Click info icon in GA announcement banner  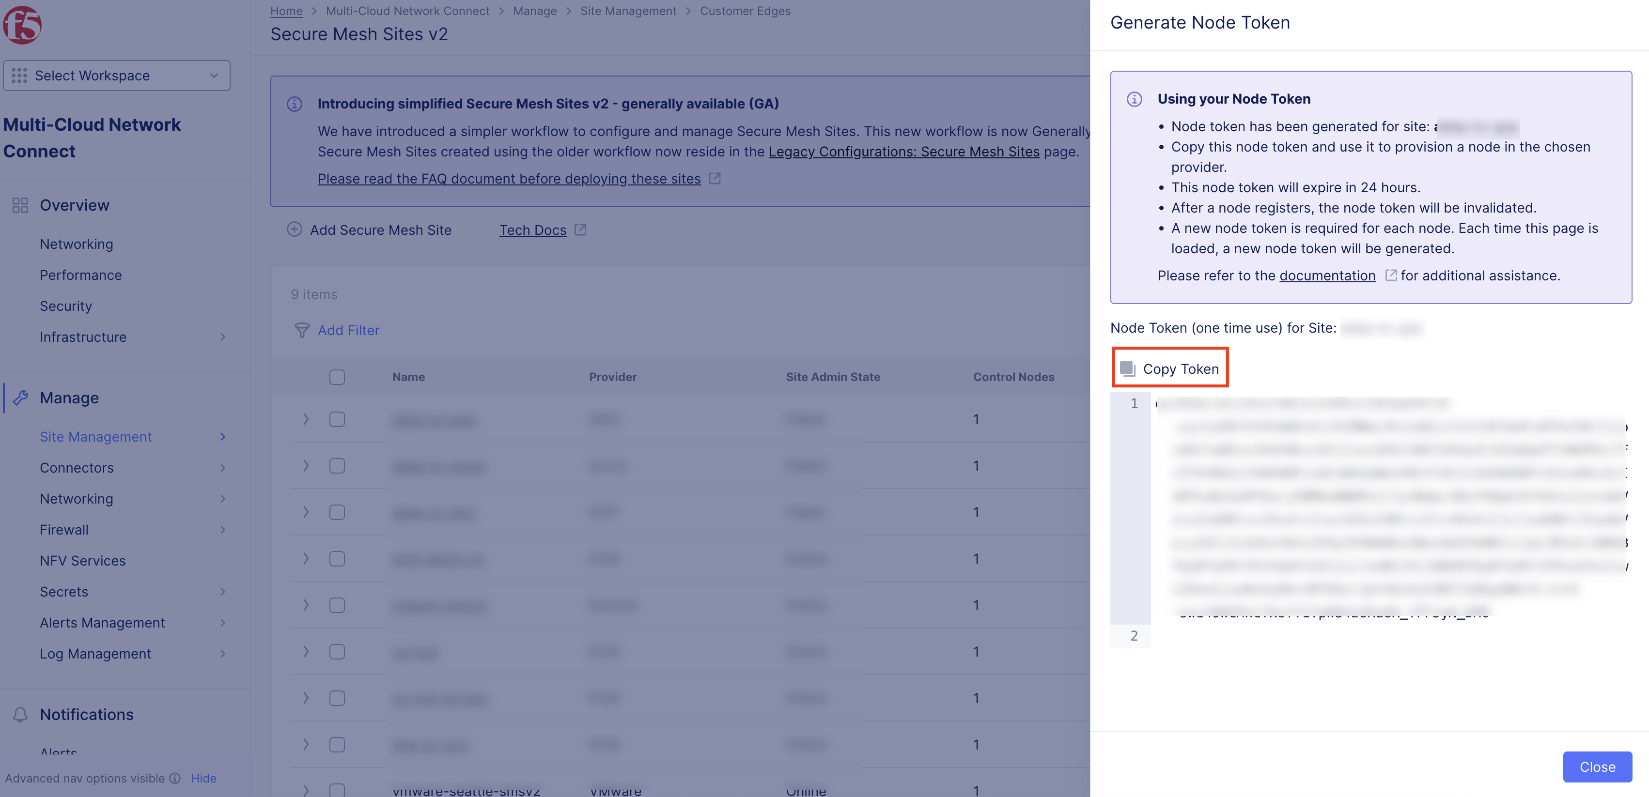pyautogui.click(x=295, y=104)
